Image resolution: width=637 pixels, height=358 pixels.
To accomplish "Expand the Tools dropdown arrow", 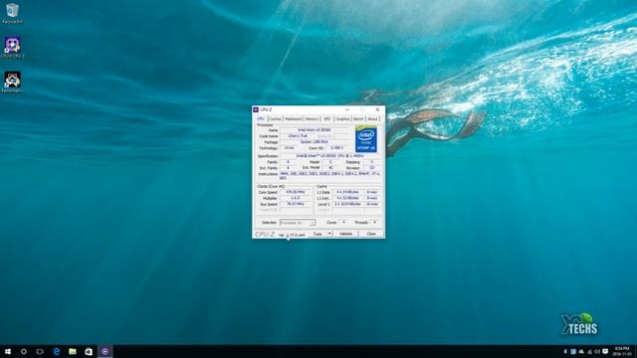I will pyautogui.click(x=329, y=234).
